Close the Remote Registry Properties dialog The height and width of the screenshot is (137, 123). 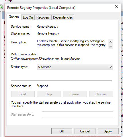tap(116, 6)
